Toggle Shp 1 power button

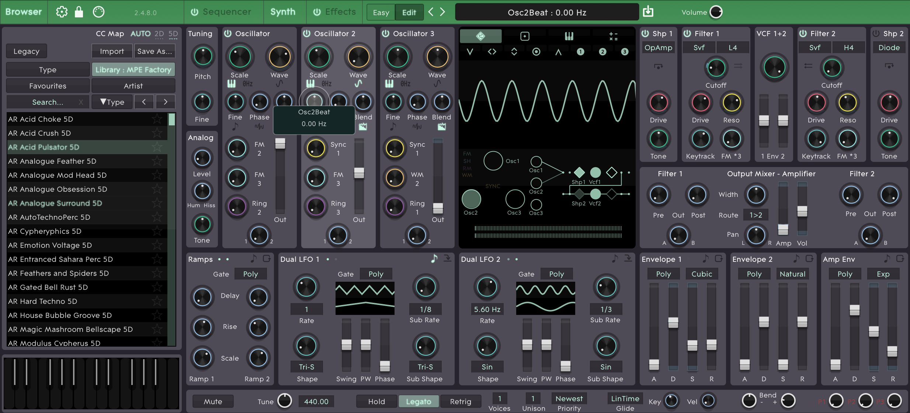[645, 34]
